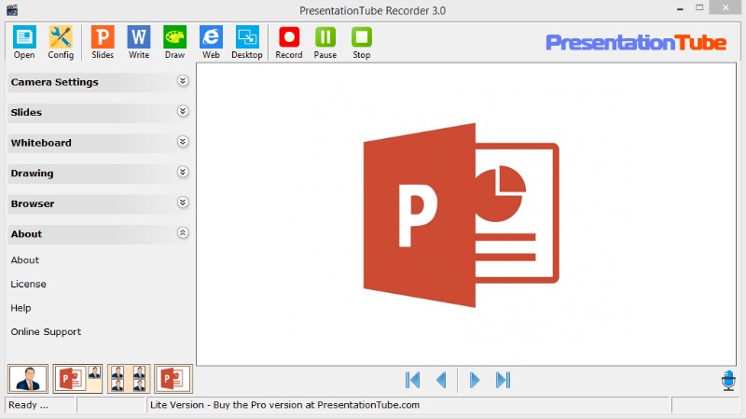Jump to the last slide
The height and width of the screenshot is (419, 746).
click(503, 380)
